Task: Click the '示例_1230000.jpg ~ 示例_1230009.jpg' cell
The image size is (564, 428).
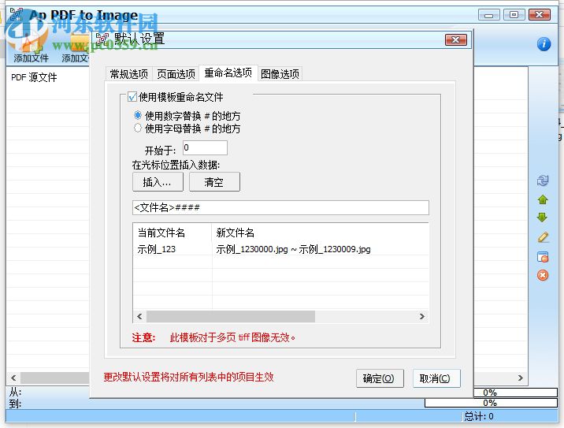Action: [x=320, y=249]
